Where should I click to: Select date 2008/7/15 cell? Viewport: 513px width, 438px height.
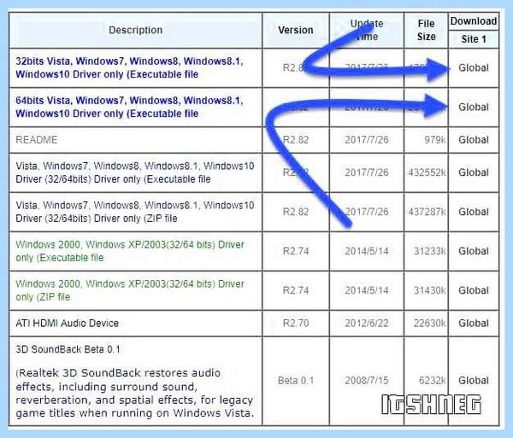(367, 380)
